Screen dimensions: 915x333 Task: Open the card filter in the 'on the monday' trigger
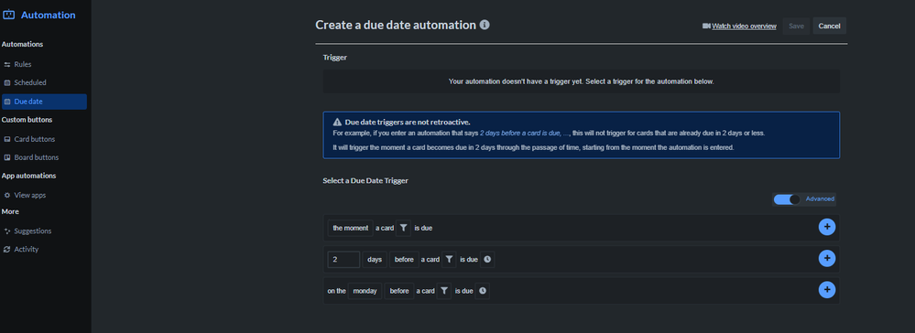(x=444, y=291)
